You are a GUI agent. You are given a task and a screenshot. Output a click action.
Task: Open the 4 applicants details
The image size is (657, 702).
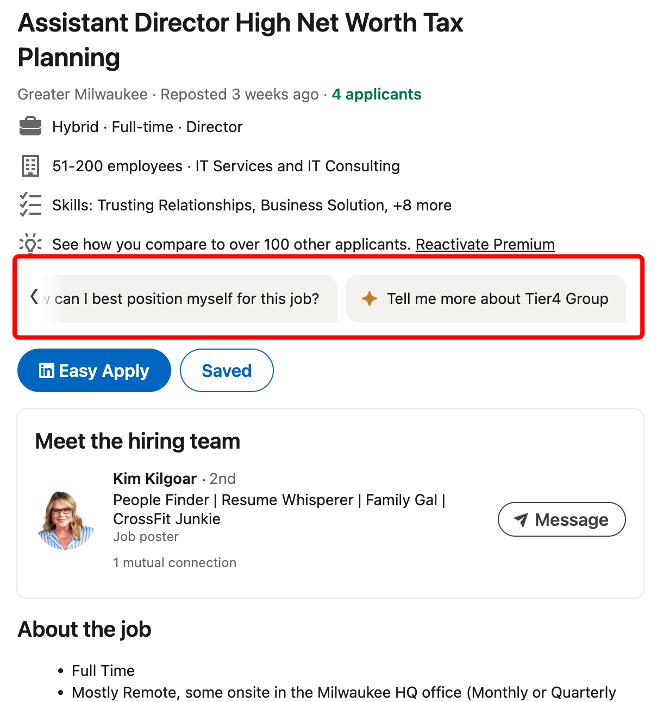(376, 94)
